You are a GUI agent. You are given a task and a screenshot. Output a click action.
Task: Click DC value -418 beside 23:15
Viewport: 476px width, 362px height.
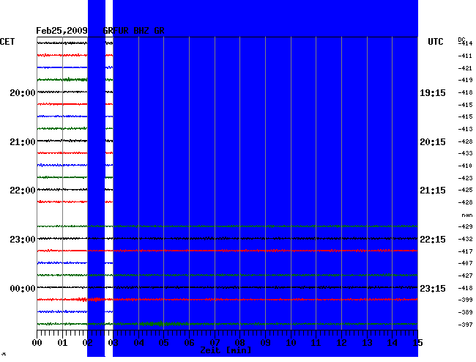tap(465, 288)
